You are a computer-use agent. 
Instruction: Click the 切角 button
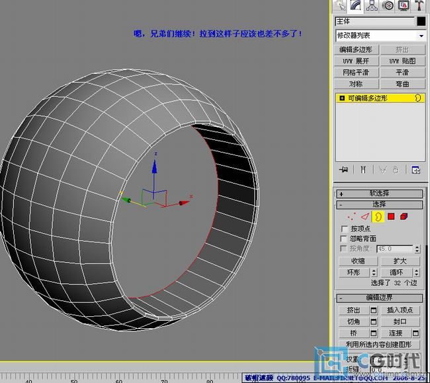[354, 322]
